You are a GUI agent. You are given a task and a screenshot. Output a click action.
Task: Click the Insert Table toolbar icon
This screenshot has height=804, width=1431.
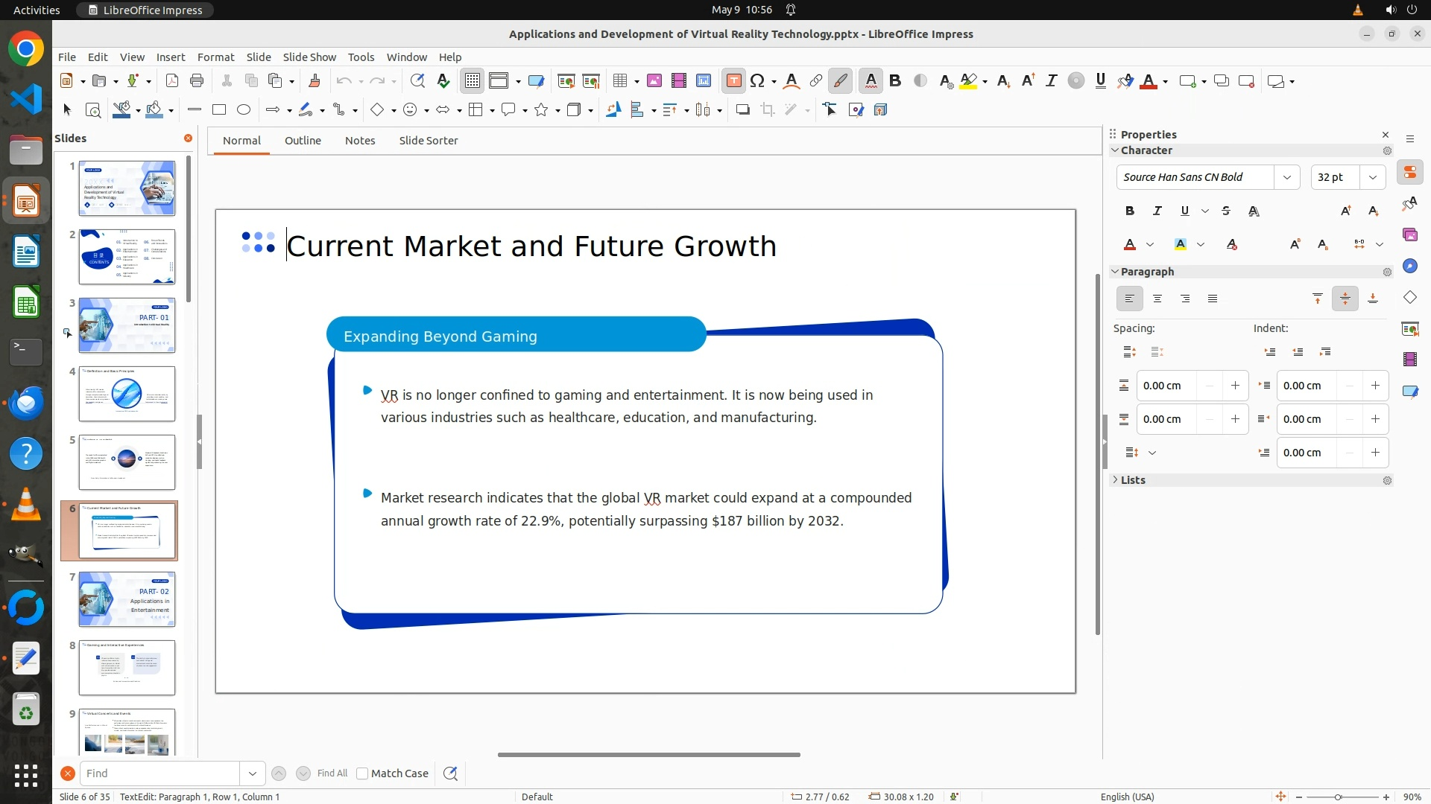[619, 81]
